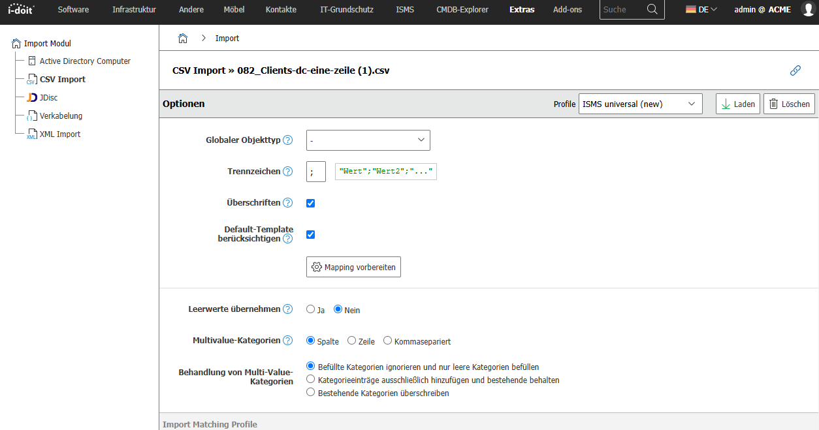
Task: Click the Import breadcrumb link
Action: click(x=227, y=38)
